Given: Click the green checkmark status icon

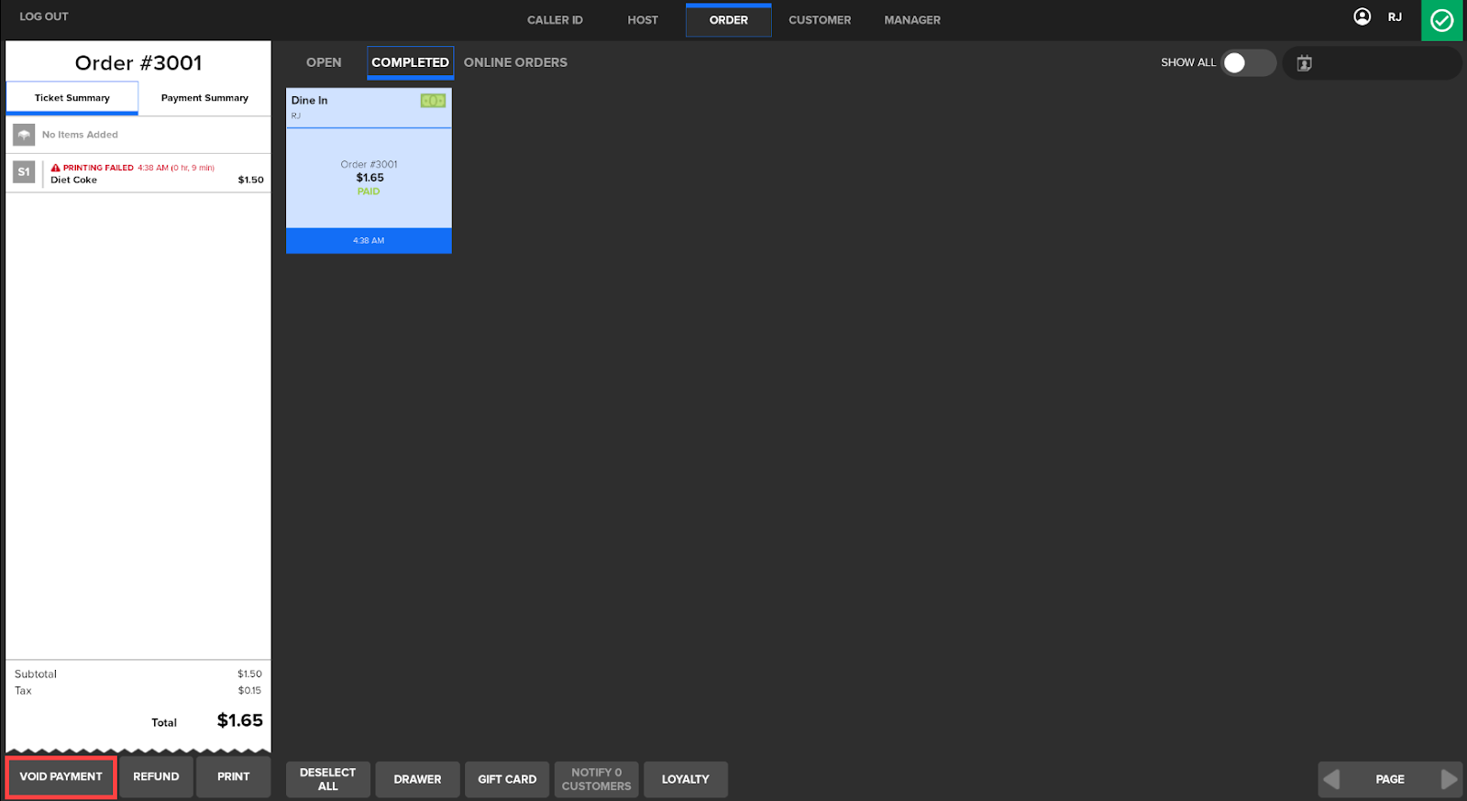Looking at the screenshot, I should pos(1441,20).
